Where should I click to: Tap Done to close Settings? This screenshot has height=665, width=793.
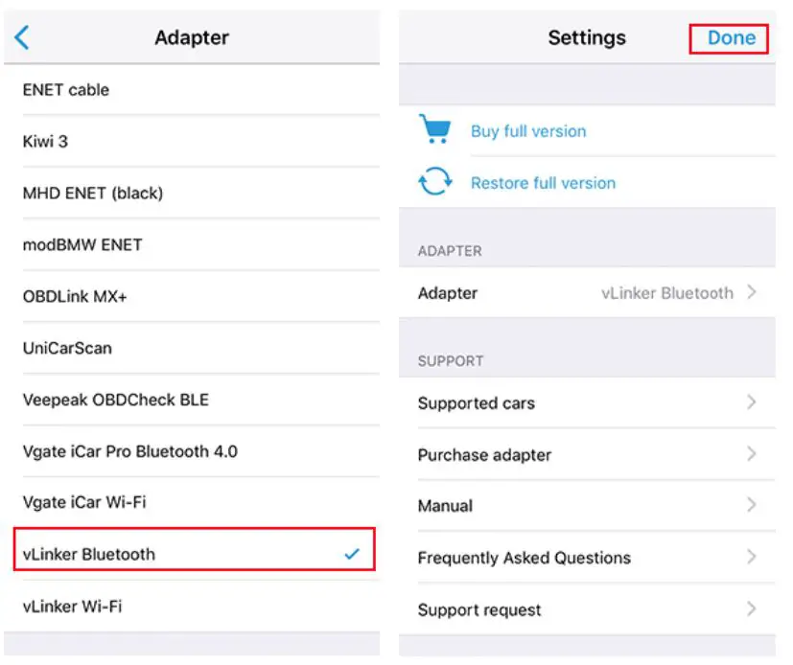730,37
